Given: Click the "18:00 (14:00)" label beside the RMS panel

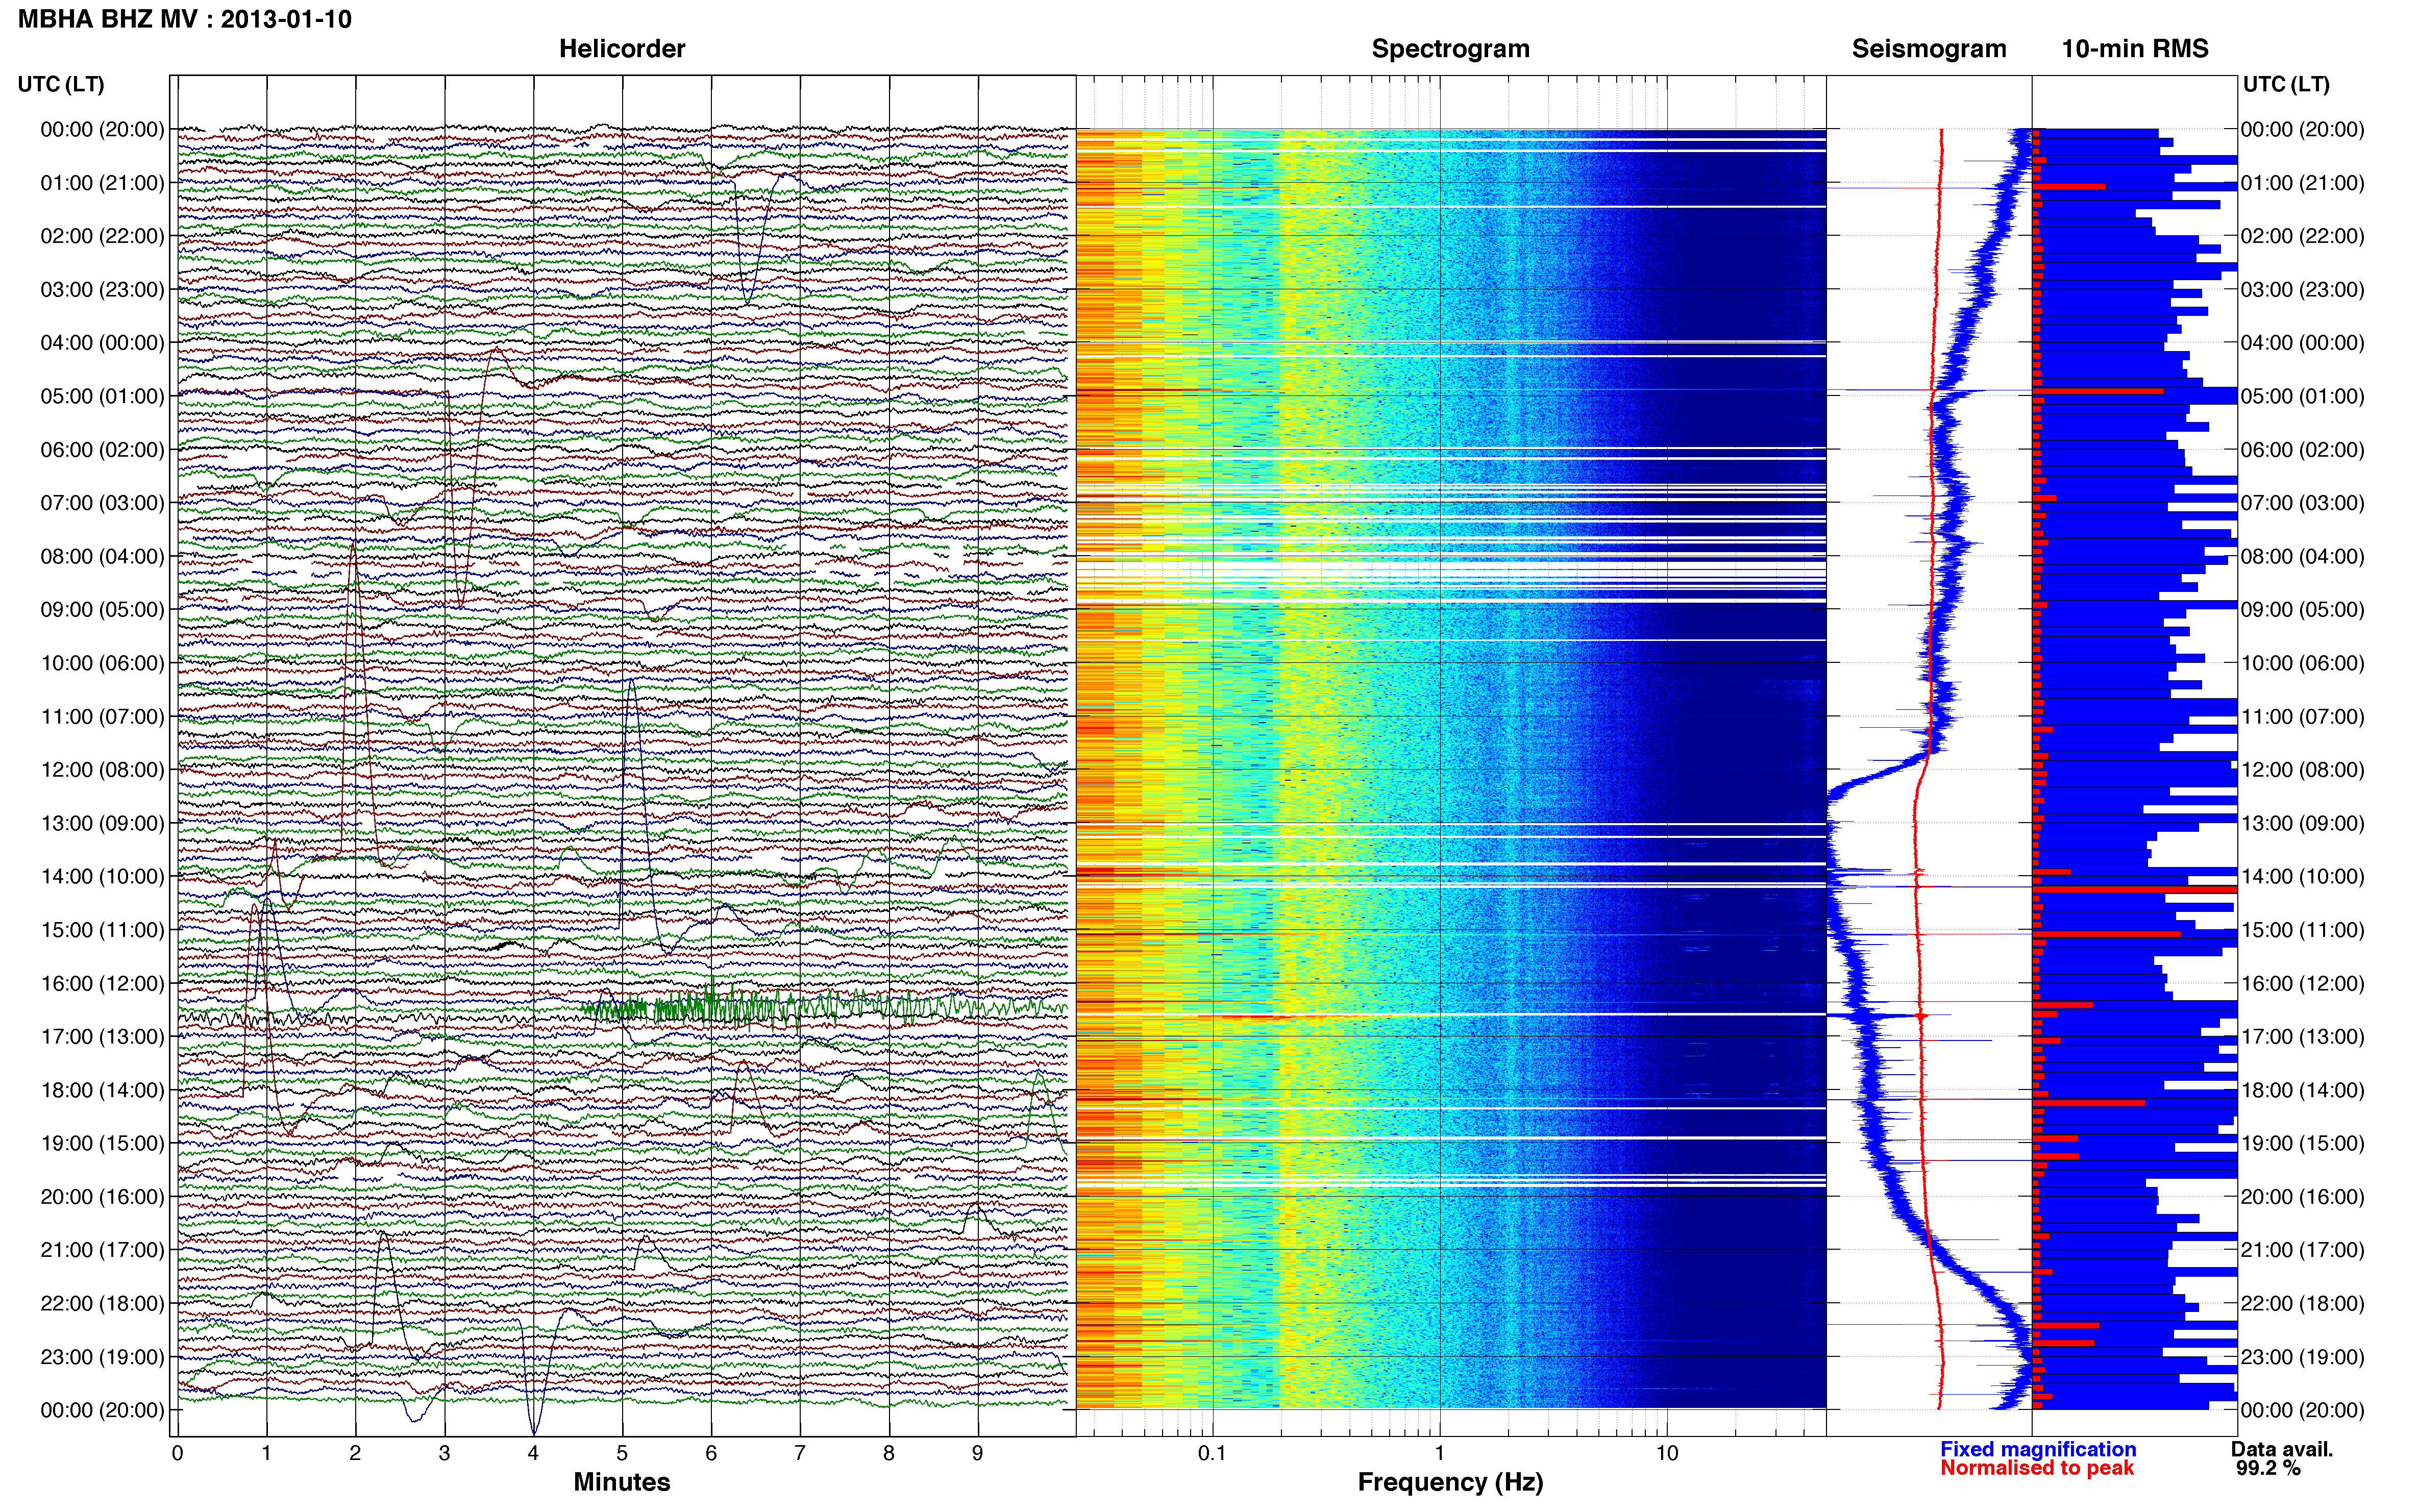Looking at the screenshot, I should click(2303, 1090).
